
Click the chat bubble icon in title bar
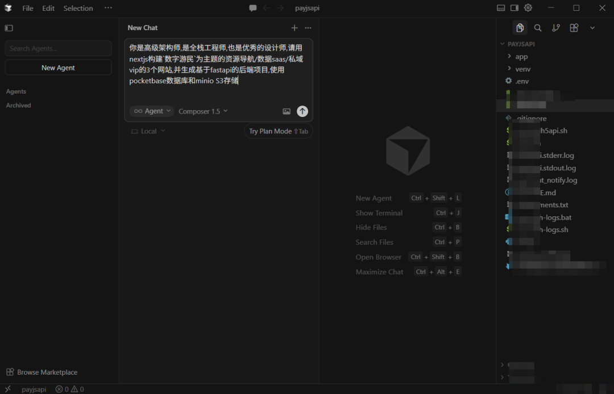coord(253,8)
